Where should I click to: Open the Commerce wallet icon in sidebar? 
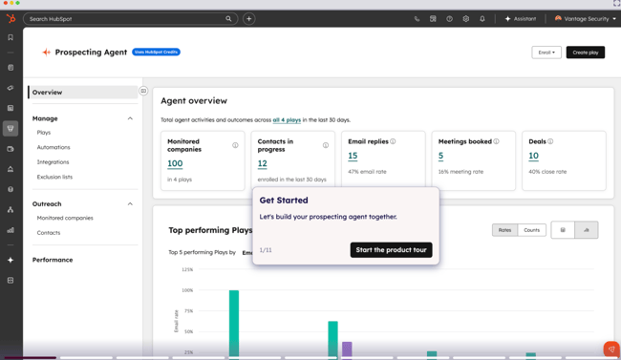click(x=11, y=149)
